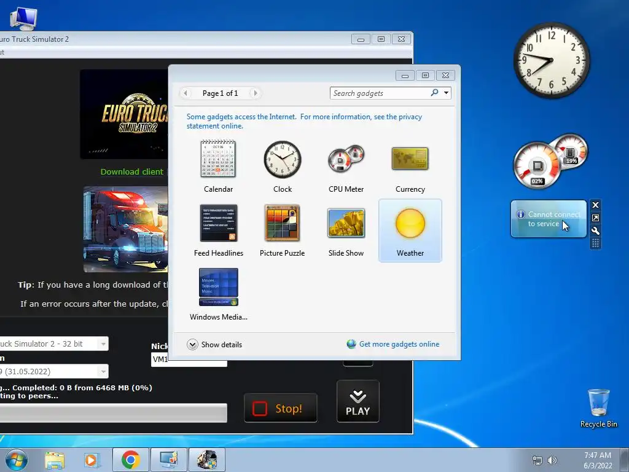
Task: Select the Windows Media Center gadget
Action: click(218, 294)
